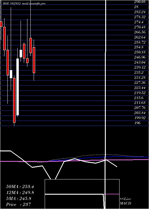Screen dimensions: 149x209
Task: Choose the 227.36 price value
Action: coord(139,83)
